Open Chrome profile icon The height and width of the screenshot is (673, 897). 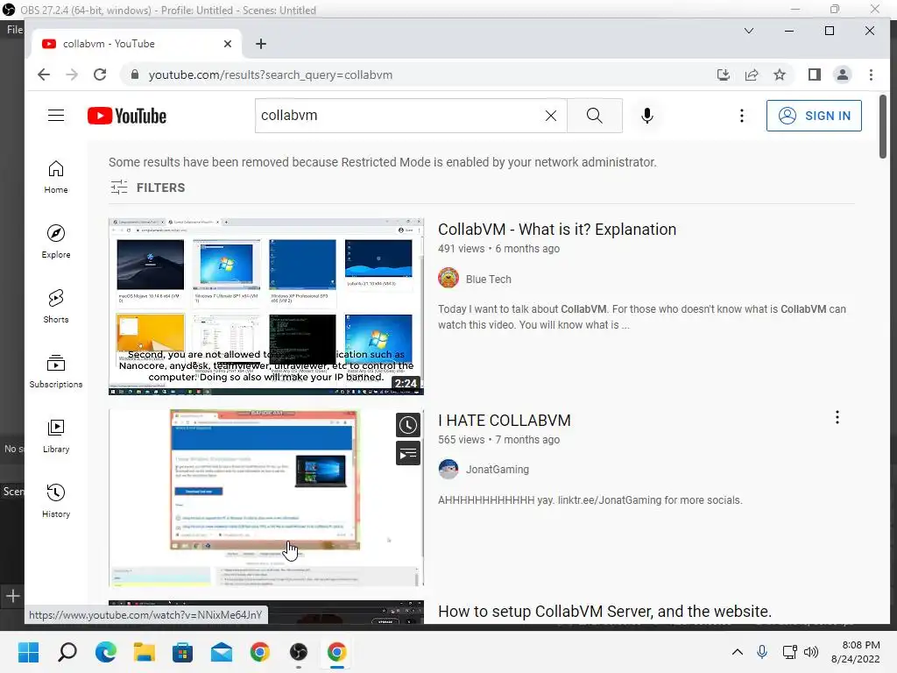[x=843, y=75]
